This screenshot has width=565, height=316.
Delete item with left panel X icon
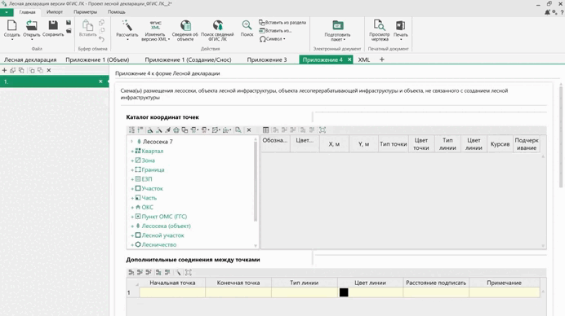[x=49, y=70]
